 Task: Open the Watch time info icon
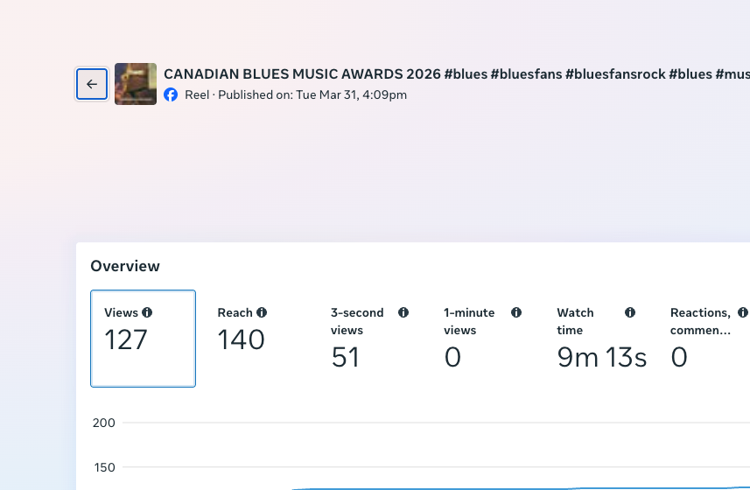(630, 312)
